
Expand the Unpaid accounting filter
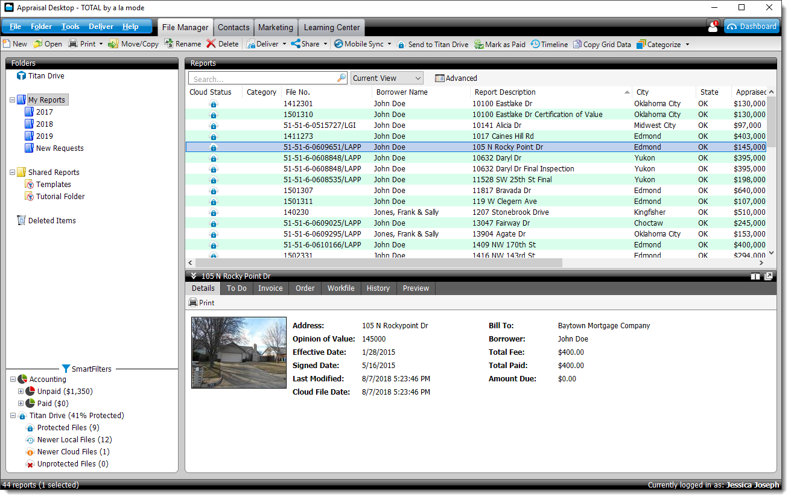click(21, 392)
